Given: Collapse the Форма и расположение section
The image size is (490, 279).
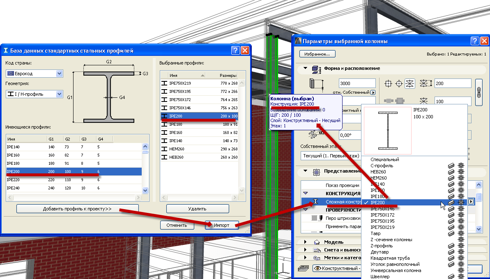Looking at the screenshot, I should [x=306, y=68].
